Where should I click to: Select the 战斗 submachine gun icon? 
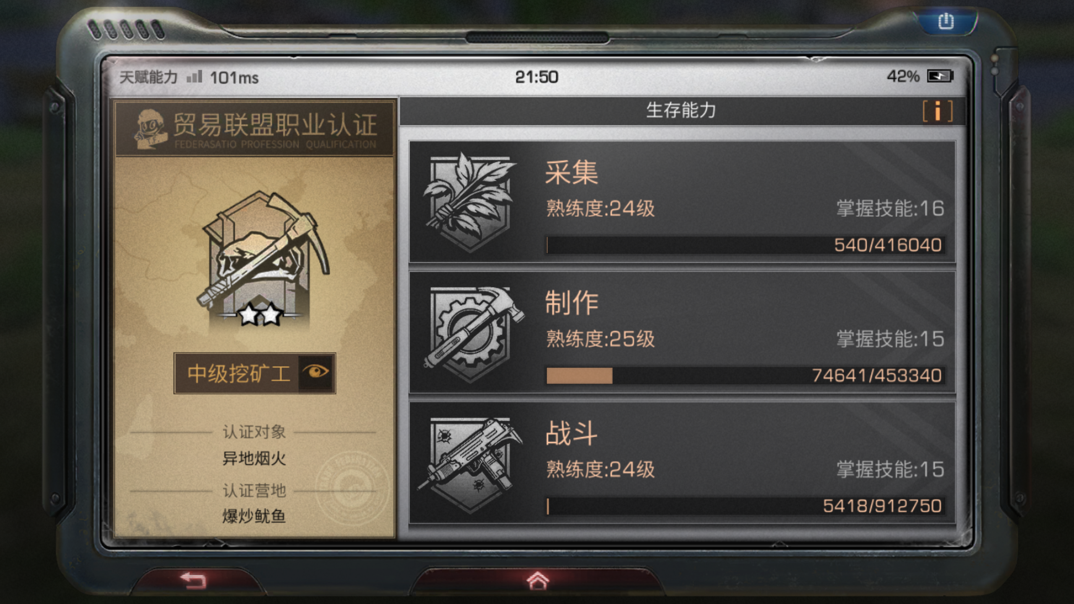click(470, 464)
